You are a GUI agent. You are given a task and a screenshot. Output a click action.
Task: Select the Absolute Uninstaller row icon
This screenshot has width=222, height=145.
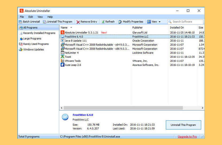[x=62, y=32]
